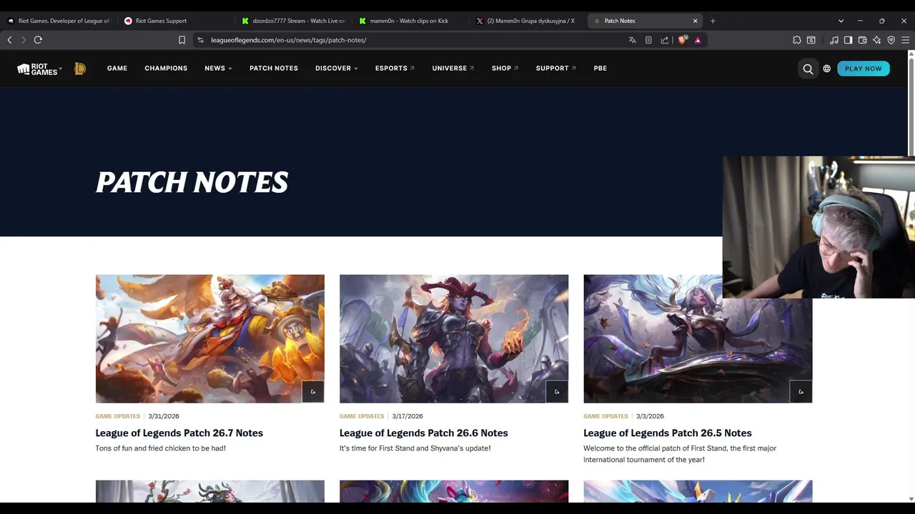Click article icon on Patch 26.7 thumbnail
This screenshot has height=514, width=915.
[312, 391]
